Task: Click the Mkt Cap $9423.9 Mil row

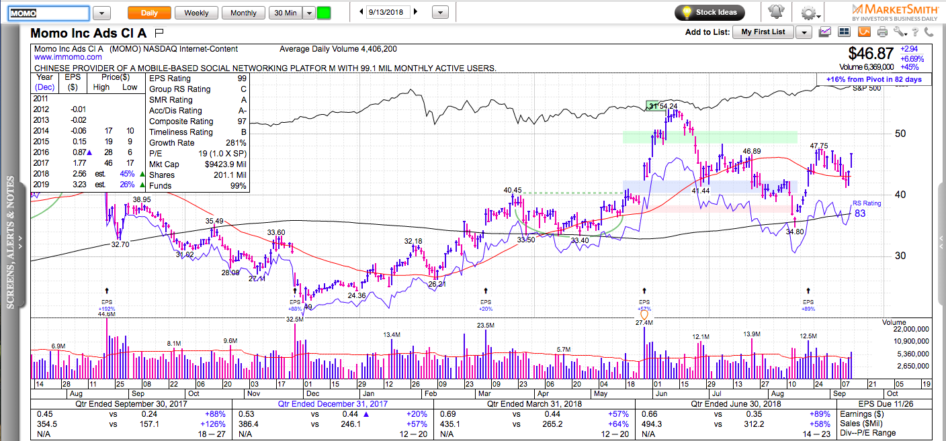Action: coord(198,164)
